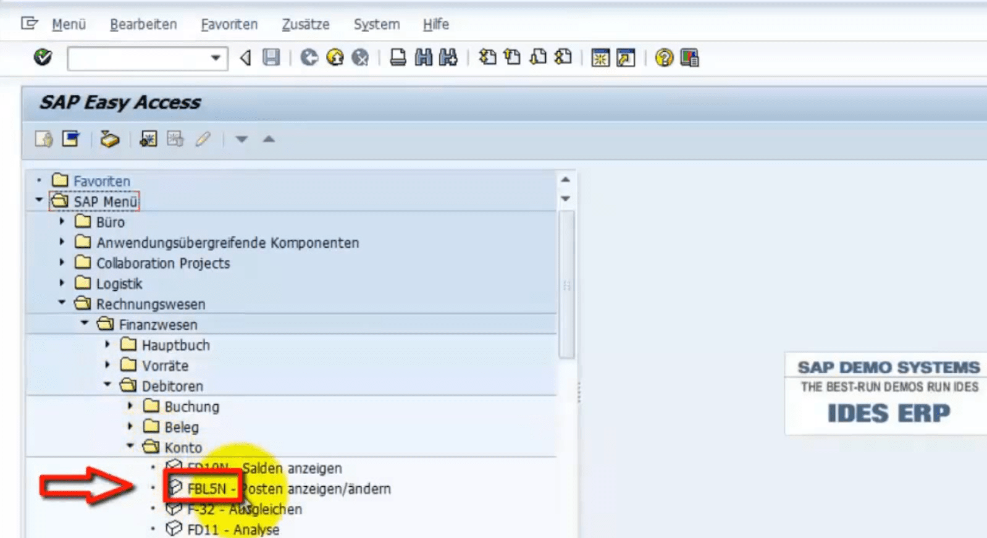Open a new session with the toolbar icon
987x538 pixels.
click(600, 58)
